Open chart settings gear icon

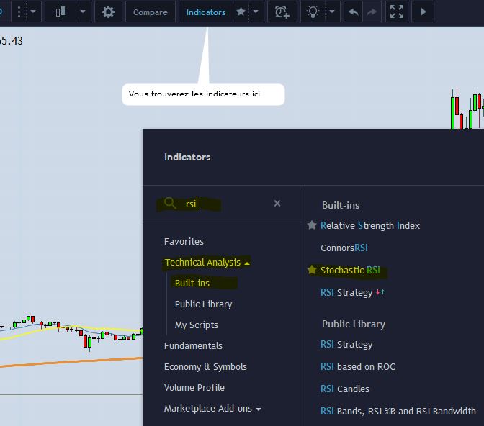pyautogui.click(x=108, y=12)
